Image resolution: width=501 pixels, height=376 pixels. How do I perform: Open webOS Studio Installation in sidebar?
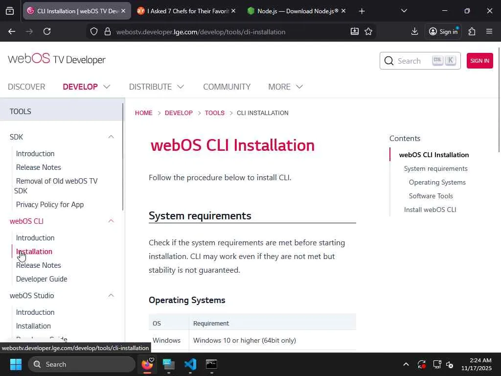click(33, 326)
